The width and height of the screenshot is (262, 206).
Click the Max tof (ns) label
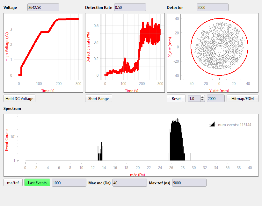click(159, 183)
